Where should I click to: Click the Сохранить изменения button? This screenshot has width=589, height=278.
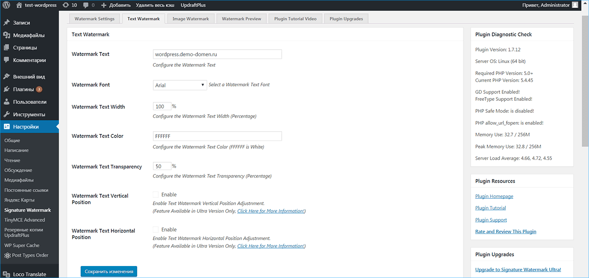click(x=109, y=272)
